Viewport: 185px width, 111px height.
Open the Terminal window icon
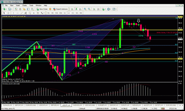tap(28, 9)
